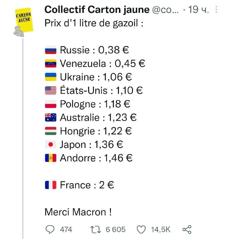Click the Russia flag emoji
The image size is (228, 239).
click(x=51, y=50)
